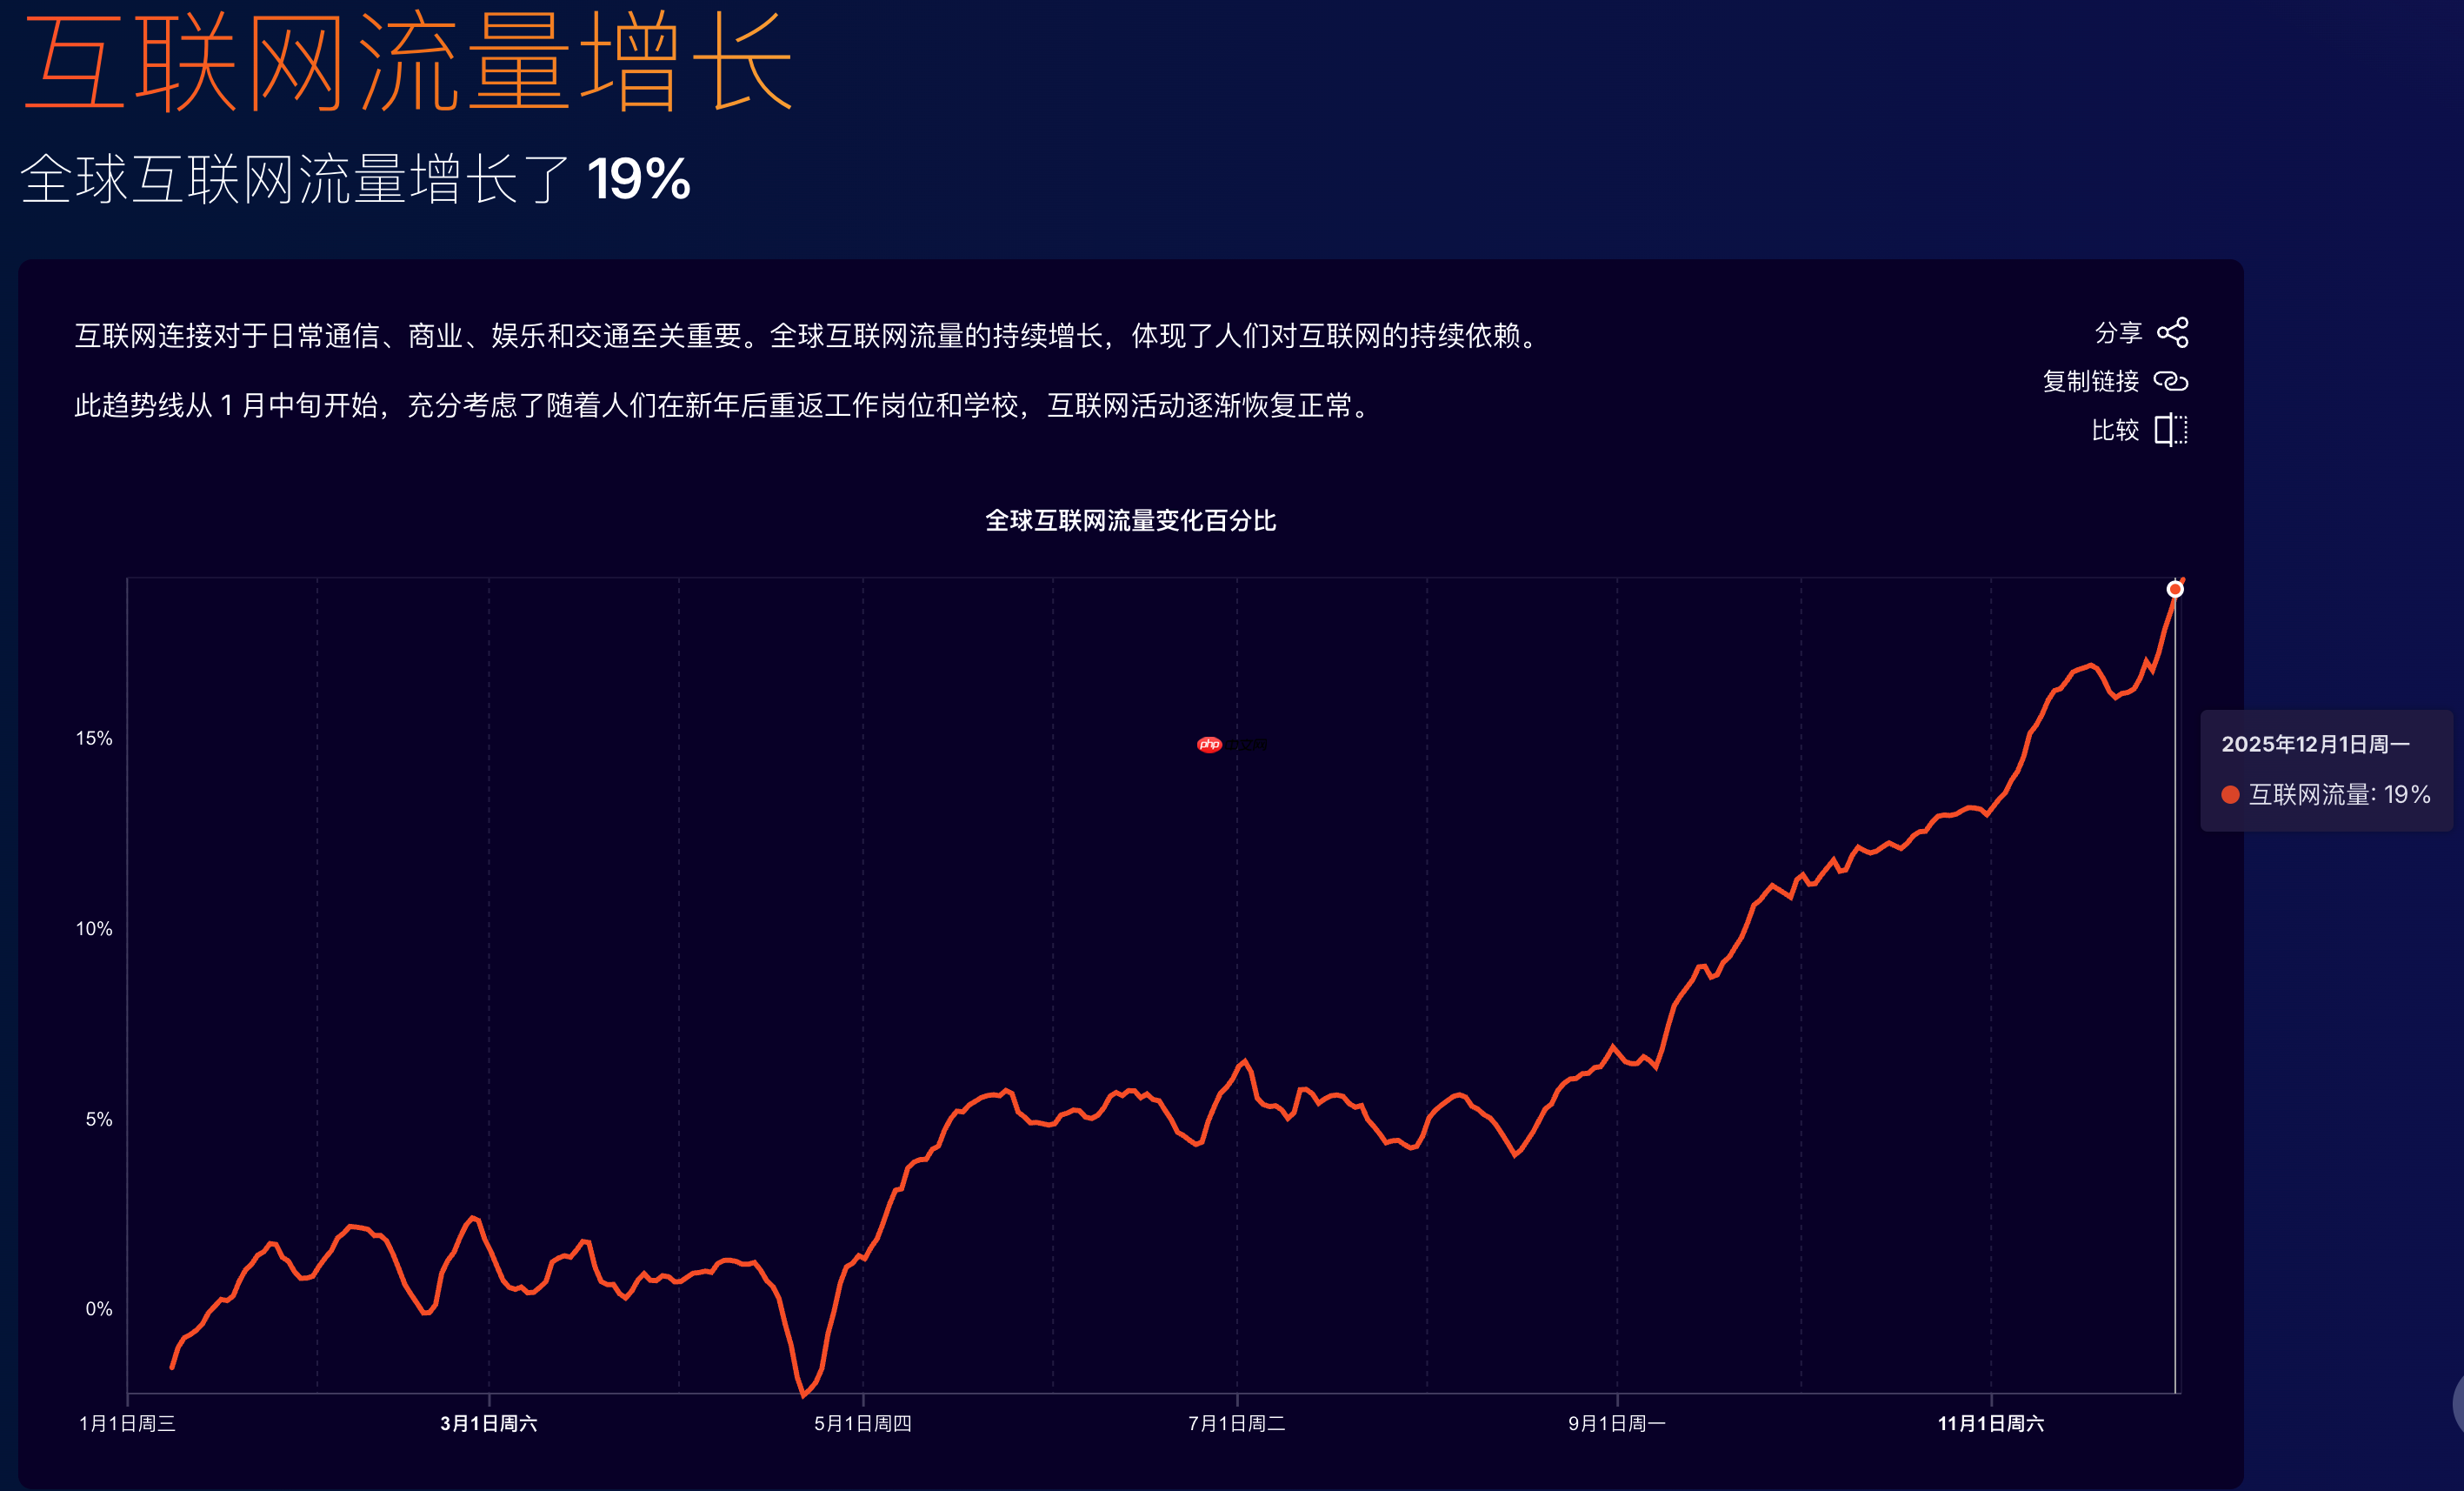The image size is (2464, 1491).
Task: Click the 15% y-axis label
Action: coord(94,739)
